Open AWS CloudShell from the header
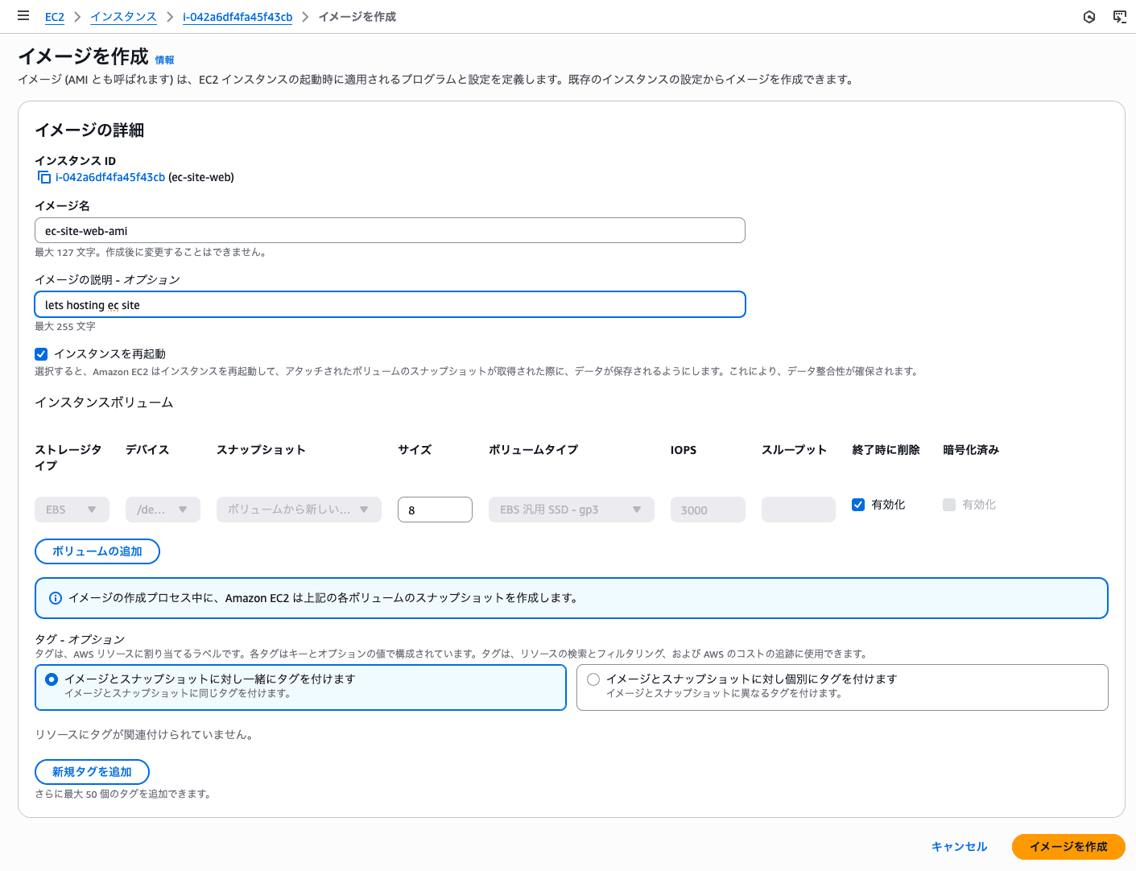The image size is (1136, 871). point(1120,16)
